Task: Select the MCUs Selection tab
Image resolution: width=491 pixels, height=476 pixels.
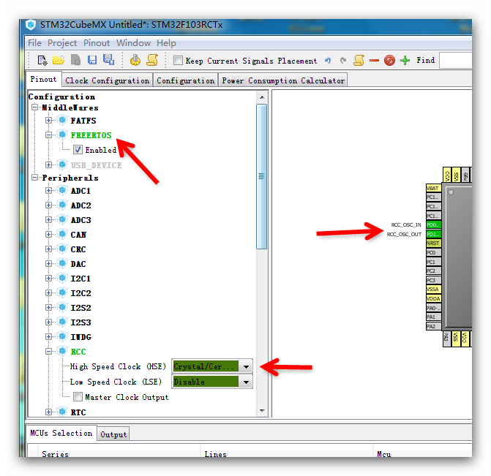Action: pyautogui.click(x=61, y=433)
